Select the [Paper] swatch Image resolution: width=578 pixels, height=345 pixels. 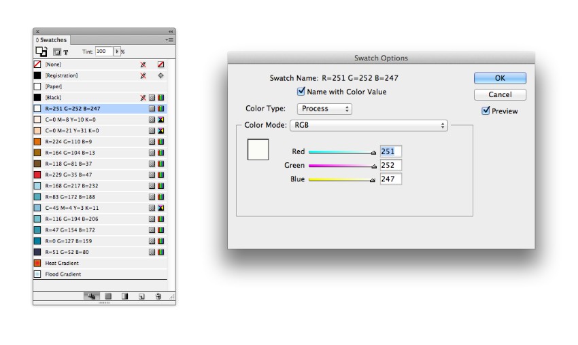click(100, 86)
